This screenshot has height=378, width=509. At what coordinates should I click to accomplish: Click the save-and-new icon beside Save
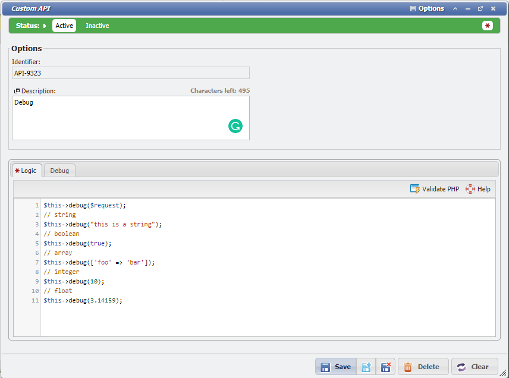366,367
